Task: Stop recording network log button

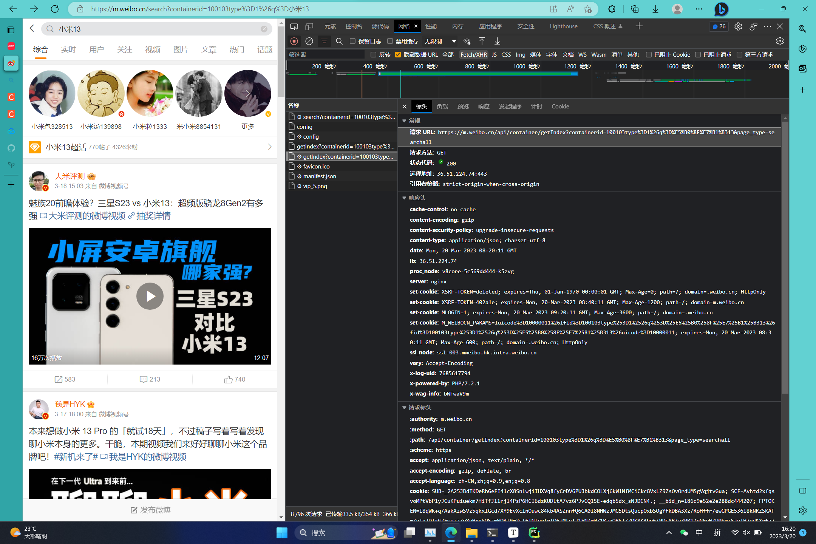Action: tap(294, 41)
